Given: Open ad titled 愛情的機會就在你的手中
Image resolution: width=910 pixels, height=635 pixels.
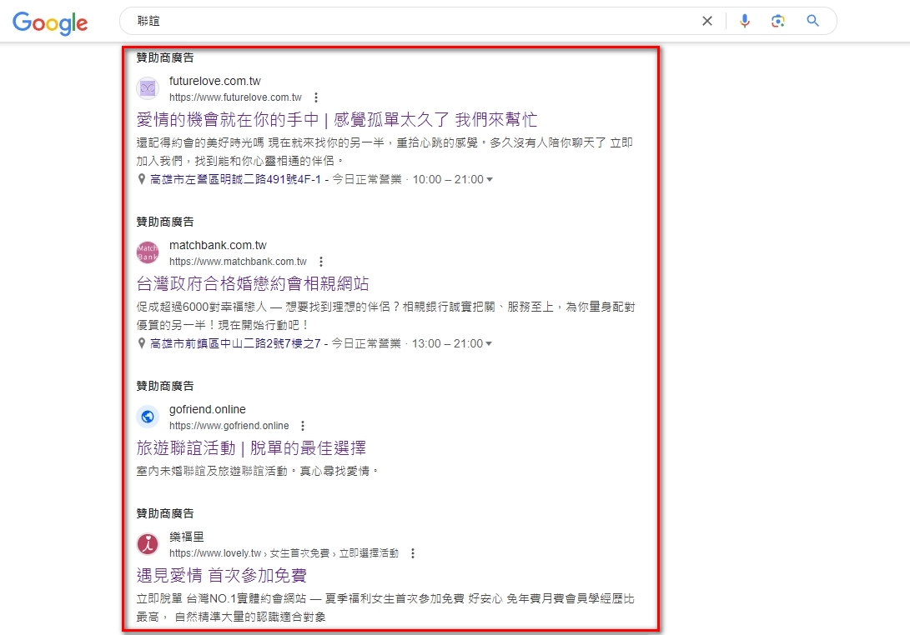Looking at the screenshot, I should click(336, 119).
